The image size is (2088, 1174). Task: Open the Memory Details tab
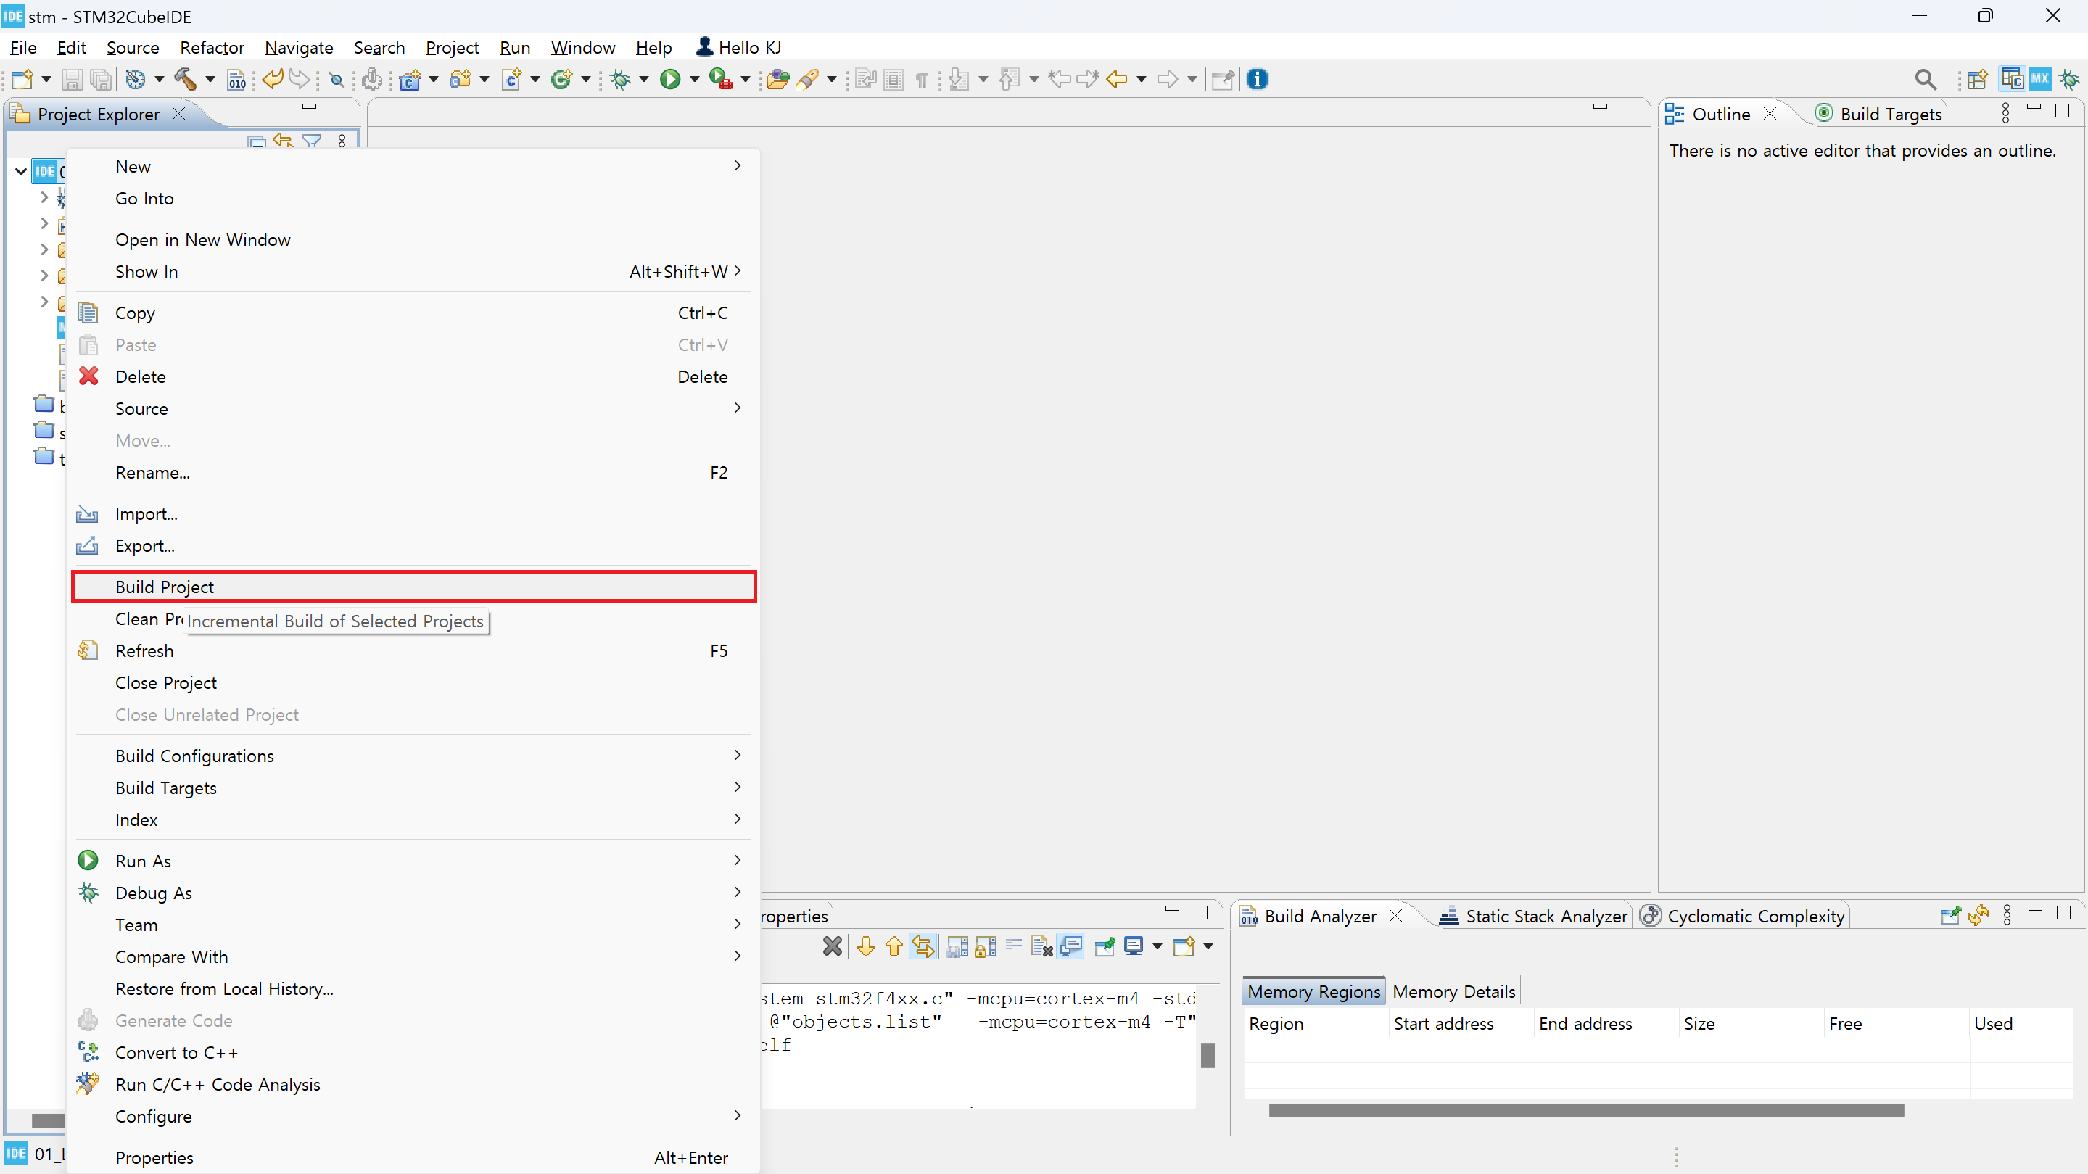[x=1453, y=992]
